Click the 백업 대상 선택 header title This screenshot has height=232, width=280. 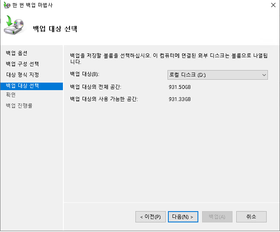55,29
